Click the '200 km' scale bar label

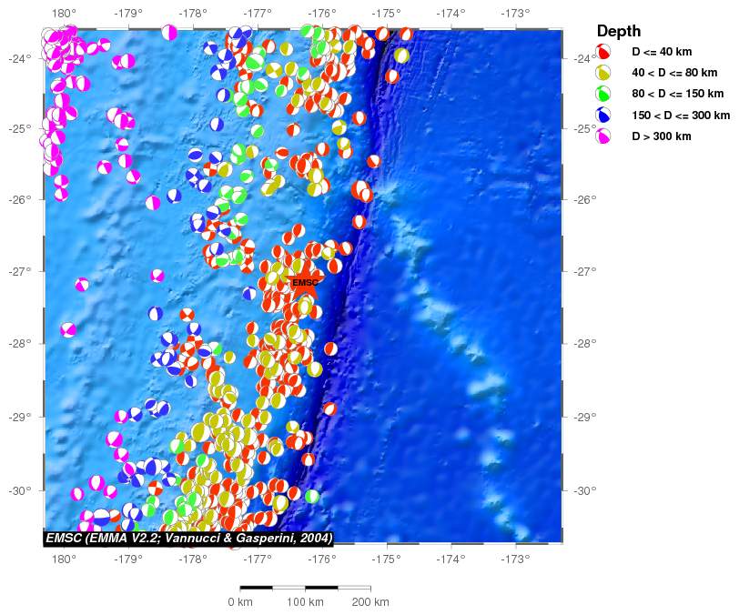click(x=370, y=602)
